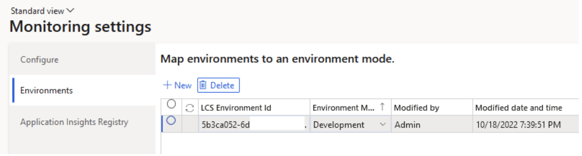Go to Application Insights Registry tab

pos(74,122)
